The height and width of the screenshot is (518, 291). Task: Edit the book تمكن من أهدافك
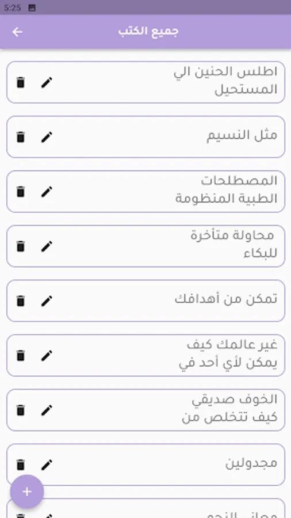click(x=47, y=300)
